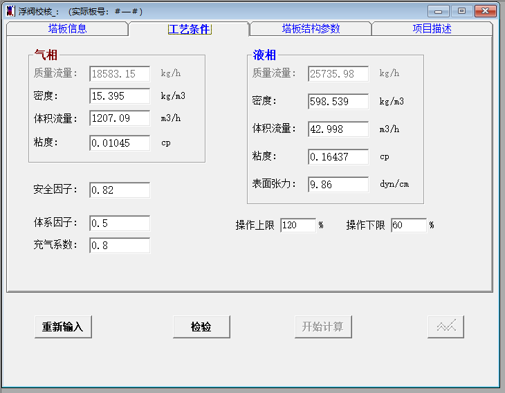Minimize the 浮阀校核 window
The height and width of the screenshot is (393, 505).
coord(438,11)
